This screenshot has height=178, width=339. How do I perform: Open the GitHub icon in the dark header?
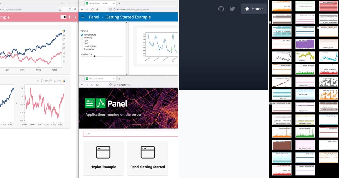(221, 9)
